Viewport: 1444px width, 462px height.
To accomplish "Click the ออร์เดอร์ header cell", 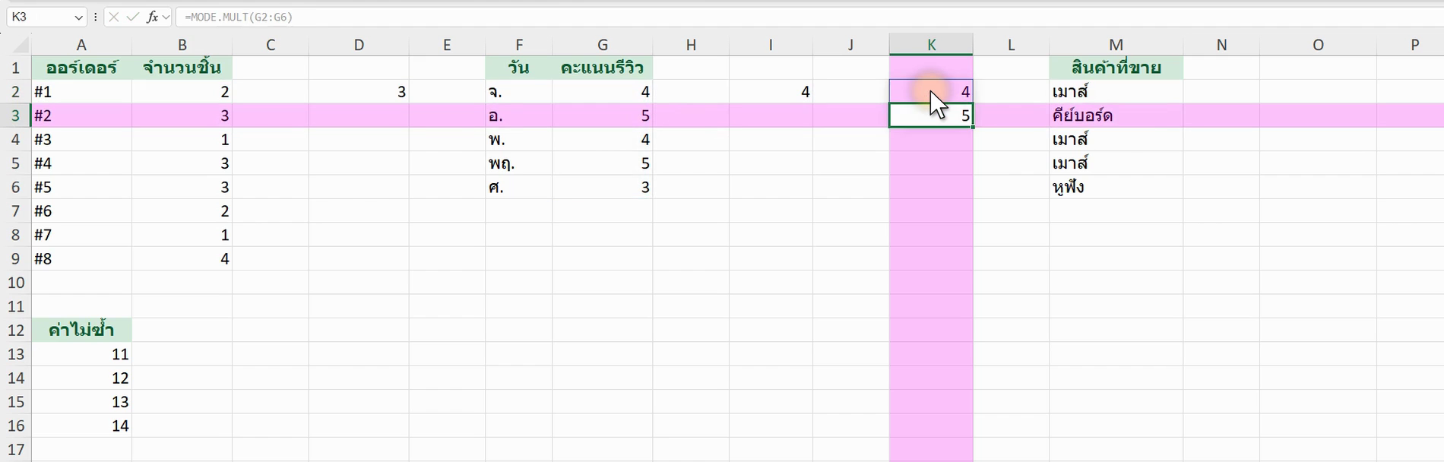I will [81, 68].
